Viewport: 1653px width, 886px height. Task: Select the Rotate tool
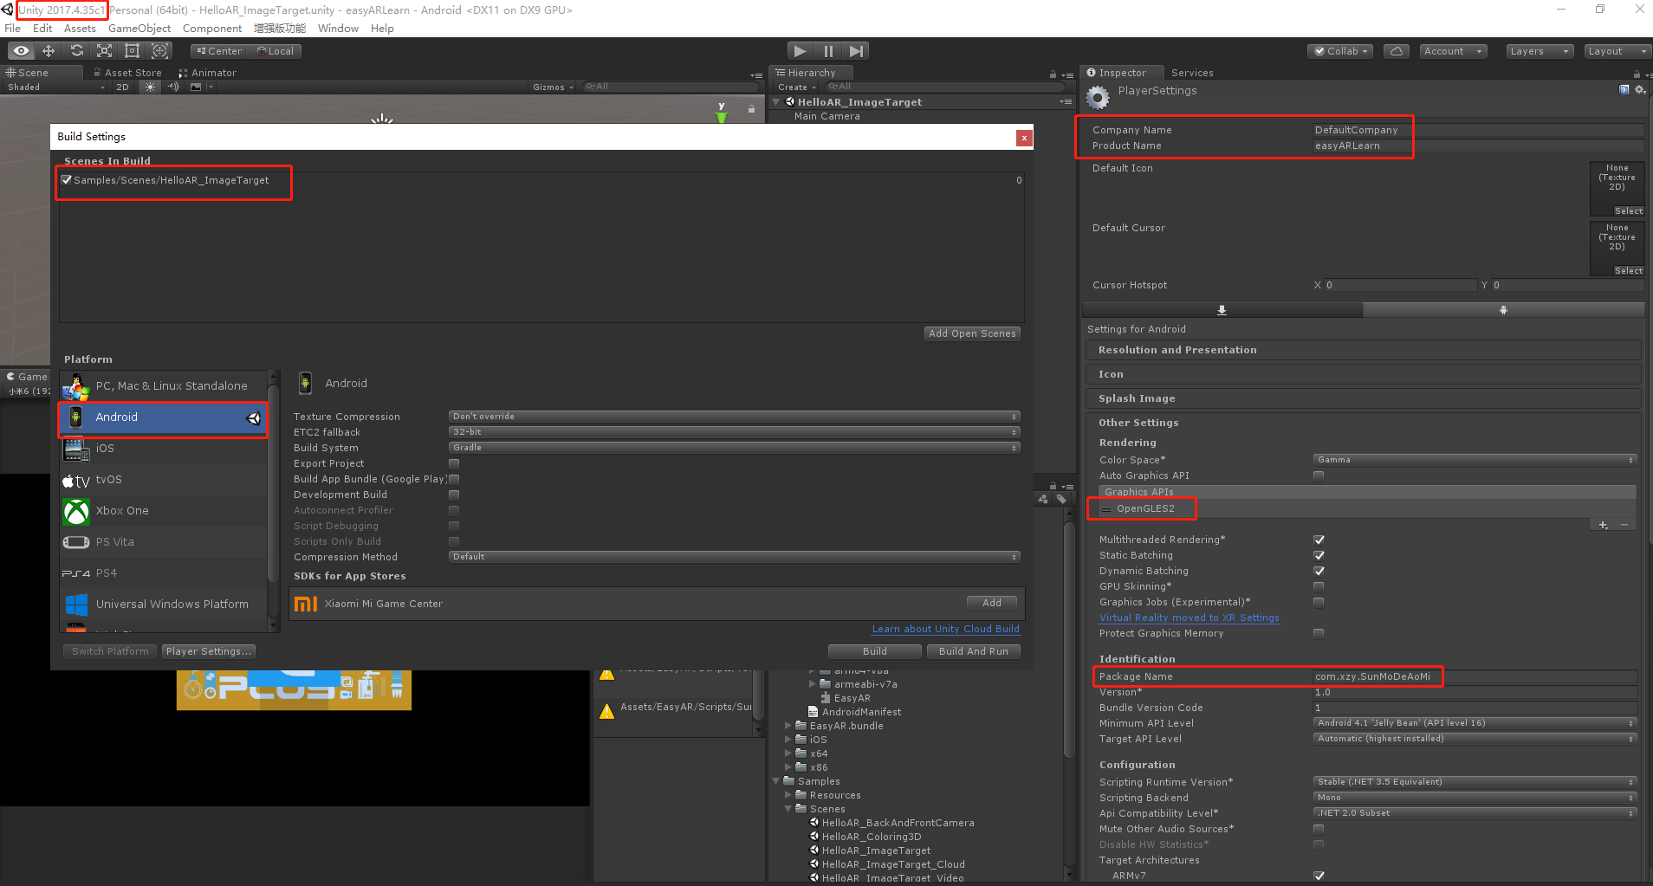[76, 50]
